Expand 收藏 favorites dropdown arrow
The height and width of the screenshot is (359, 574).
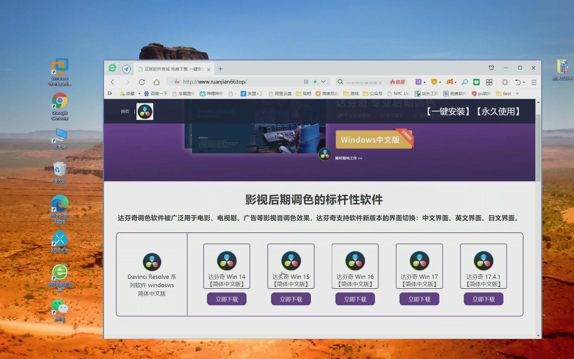[139, 94]
